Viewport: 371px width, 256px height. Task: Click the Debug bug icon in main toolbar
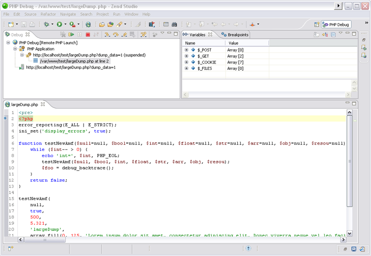[47, 24]
